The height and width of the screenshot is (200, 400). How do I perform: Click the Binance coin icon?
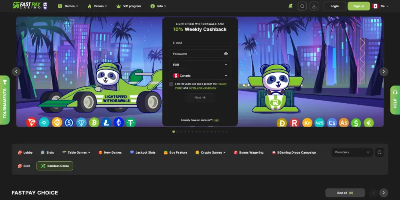(x=57, y=122)
